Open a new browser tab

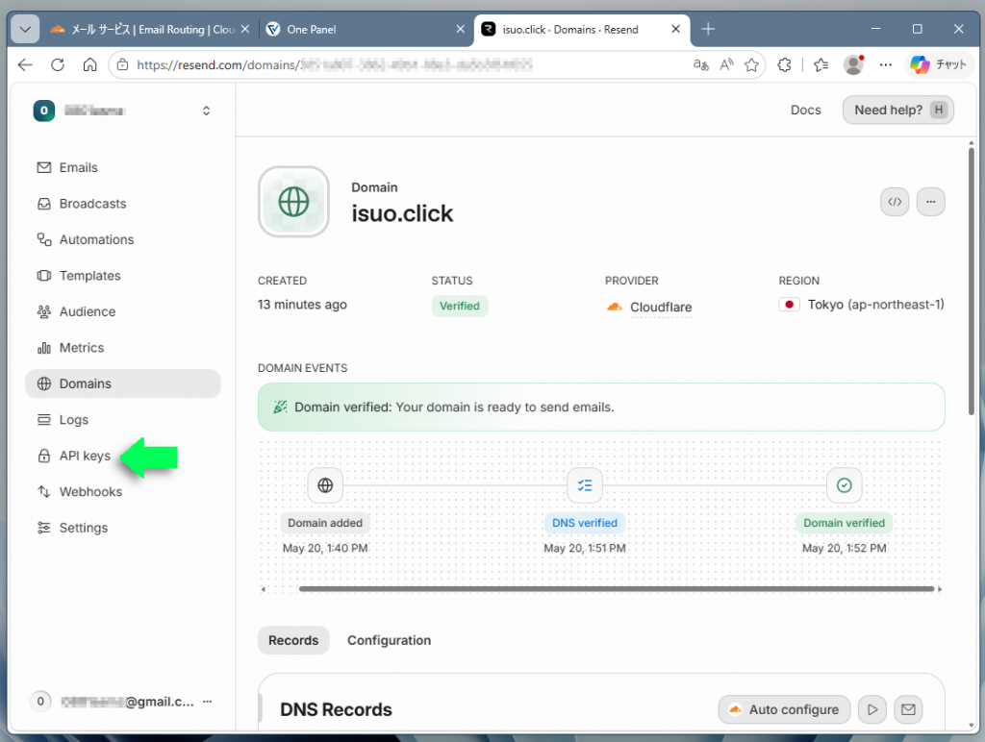click(708, 29)
